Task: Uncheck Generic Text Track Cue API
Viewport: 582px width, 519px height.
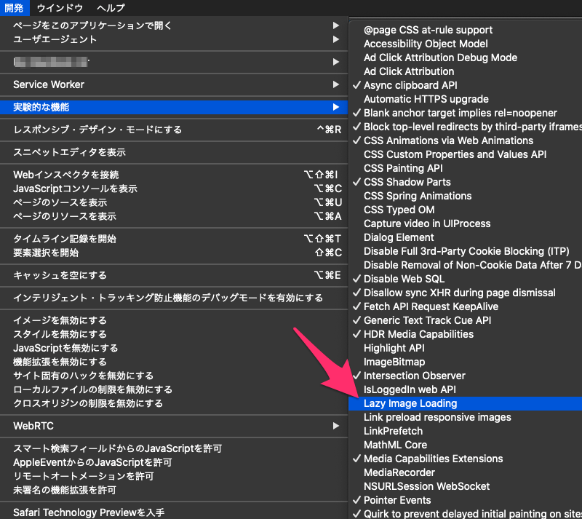Action: [x=466, y=320]
